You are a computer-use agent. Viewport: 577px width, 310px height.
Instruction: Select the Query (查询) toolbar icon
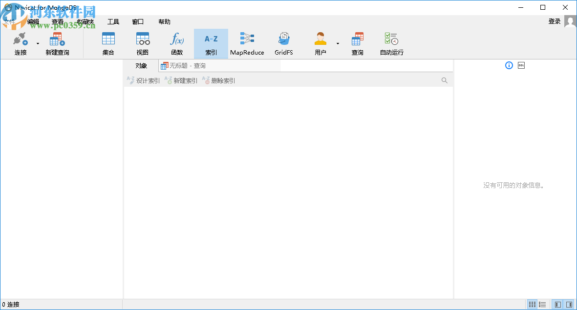pyautogui.click(x=357, y=39)
